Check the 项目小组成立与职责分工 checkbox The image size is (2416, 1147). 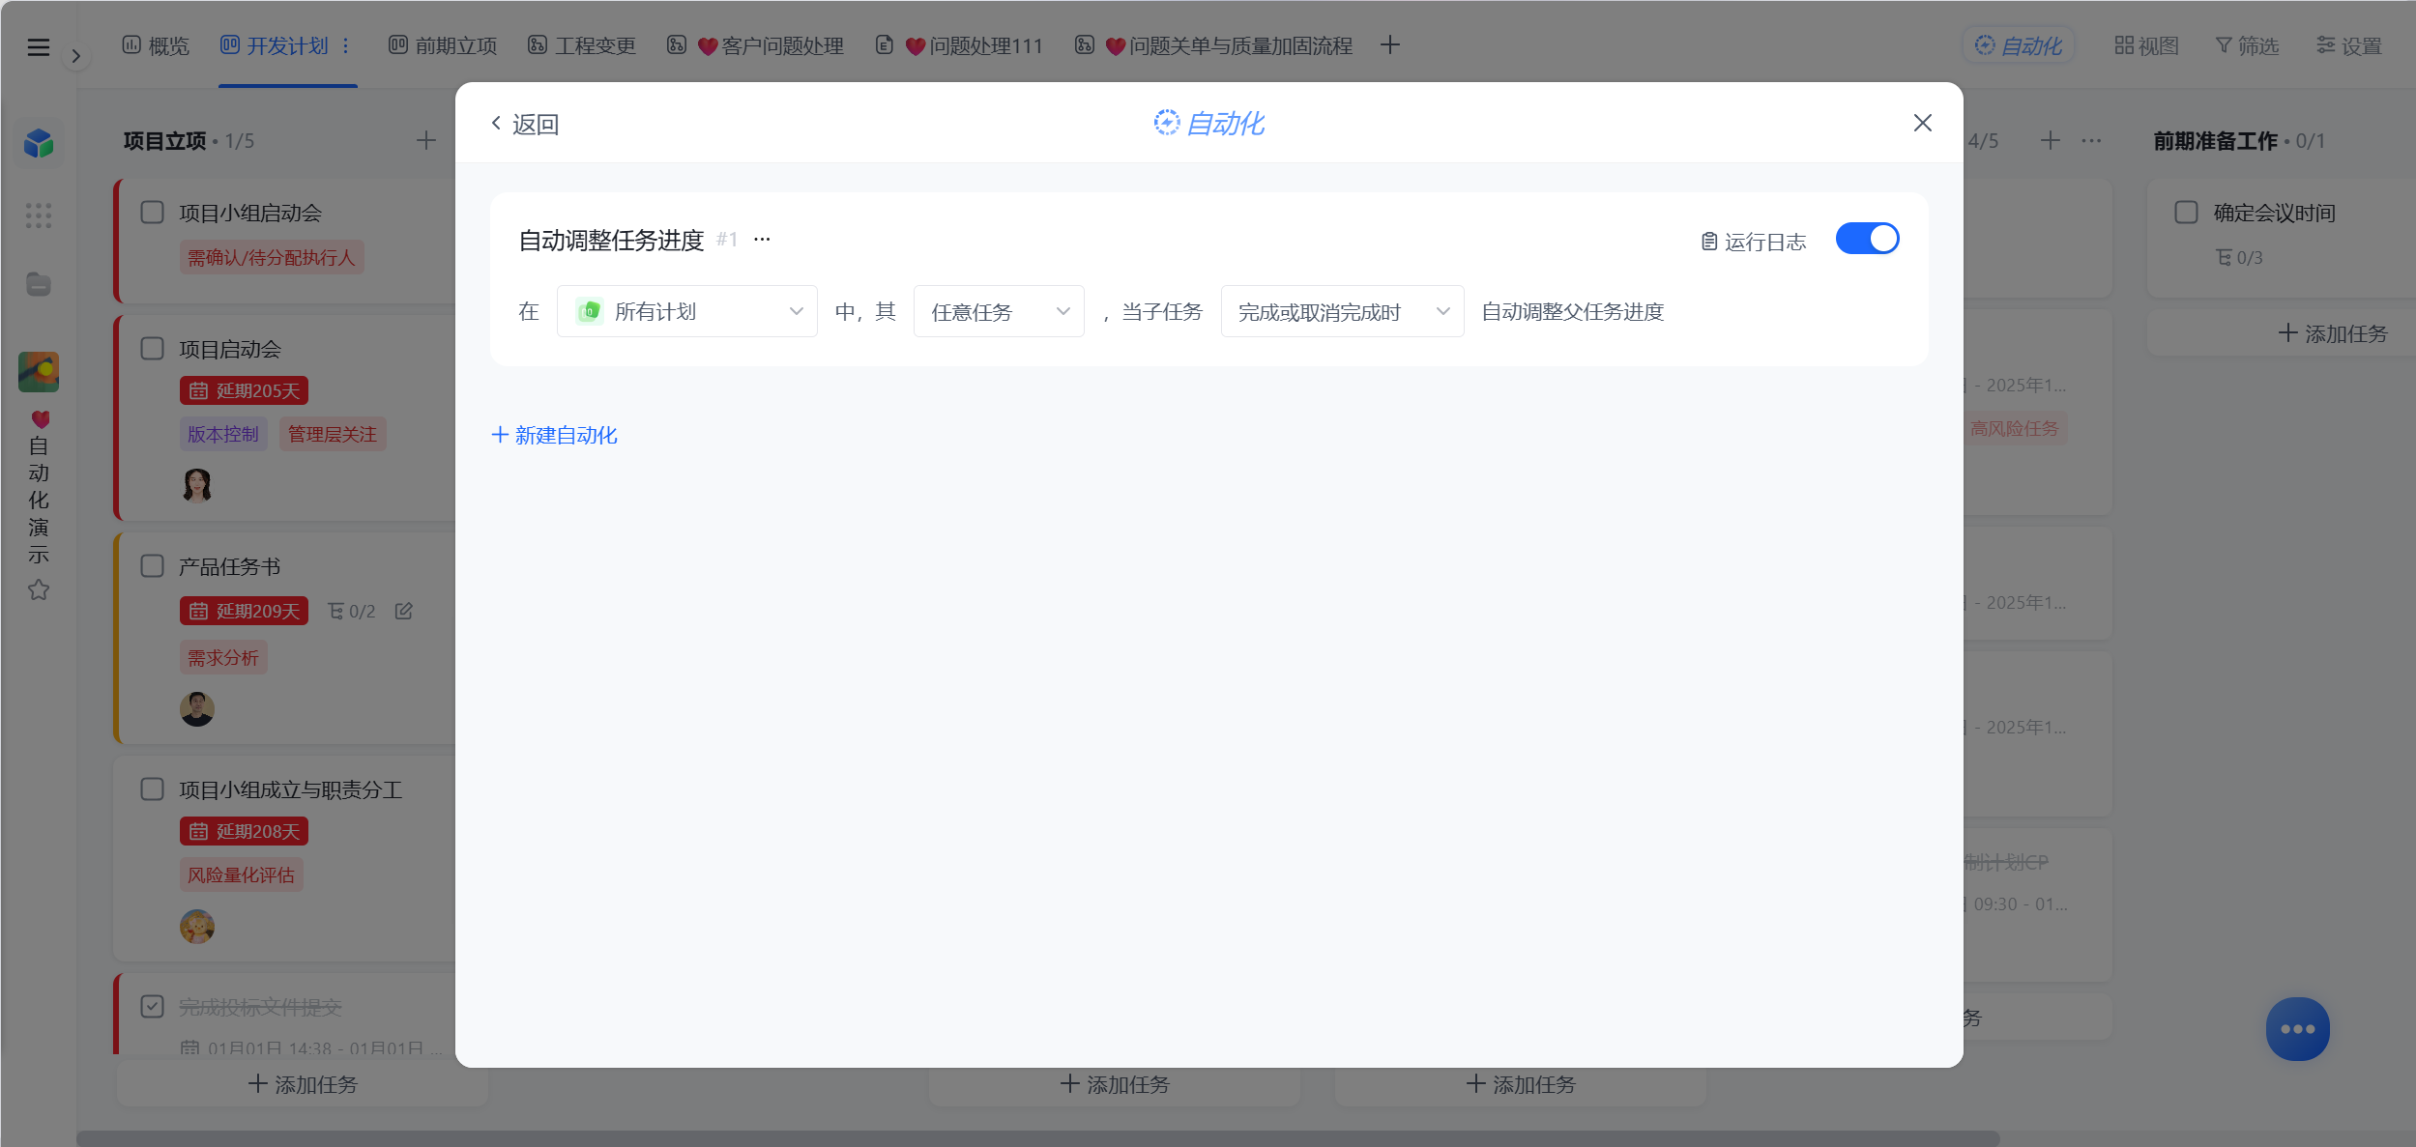(x=153, y=789)
